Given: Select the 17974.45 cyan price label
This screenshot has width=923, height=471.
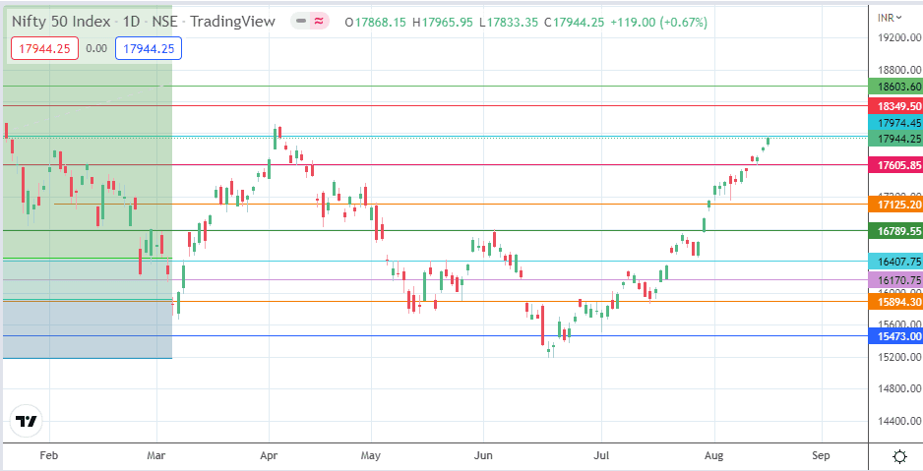Looking at the screenshot, I should tap(895, 123).
